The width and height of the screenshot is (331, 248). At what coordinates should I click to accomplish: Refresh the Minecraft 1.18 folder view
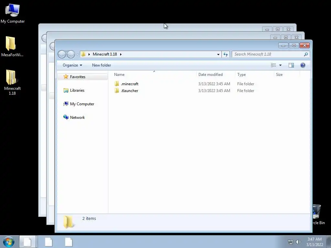tap(225, 54)
